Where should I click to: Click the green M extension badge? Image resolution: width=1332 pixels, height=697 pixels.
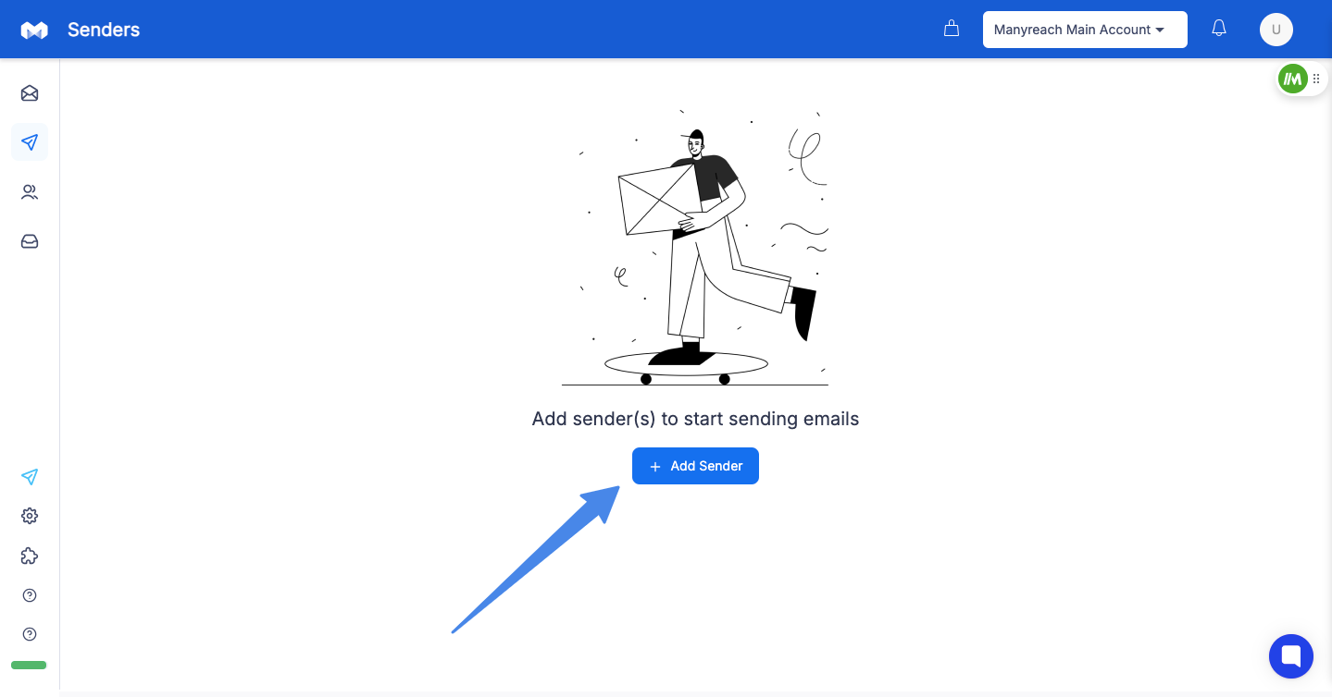click(1293, 79)
